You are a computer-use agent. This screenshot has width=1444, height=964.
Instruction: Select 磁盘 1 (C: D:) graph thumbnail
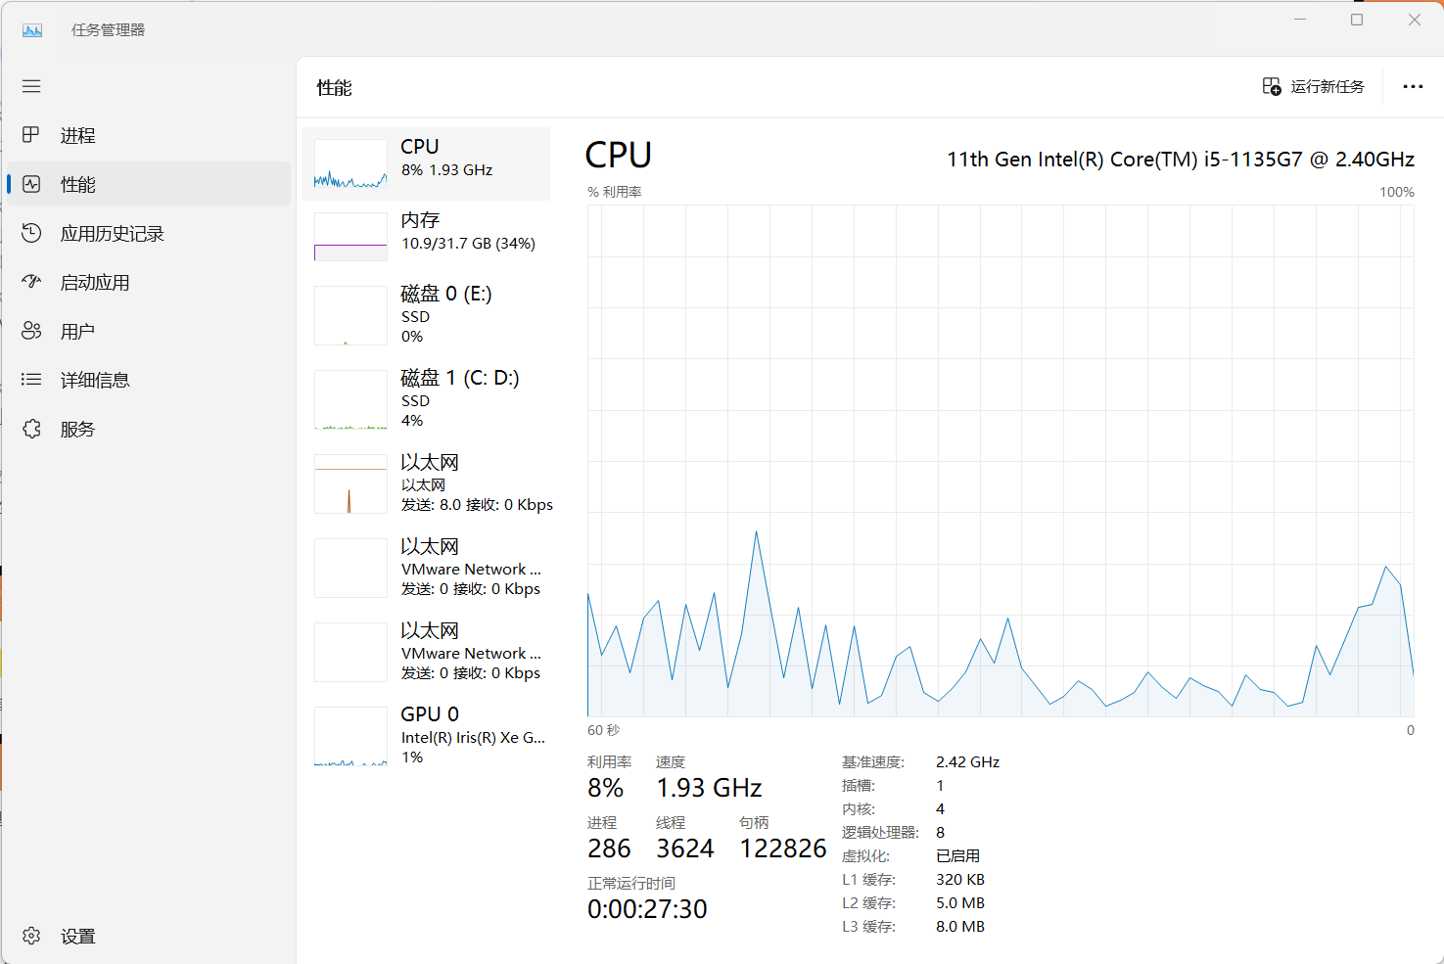[x=350, y=399]
